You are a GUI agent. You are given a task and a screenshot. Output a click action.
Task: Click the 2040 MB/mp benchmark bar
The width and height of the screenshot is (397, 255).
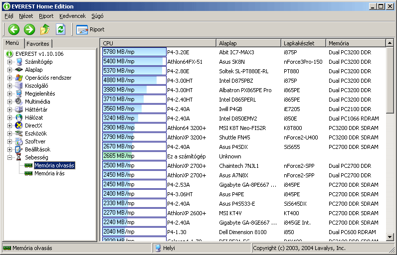(134, 232)
